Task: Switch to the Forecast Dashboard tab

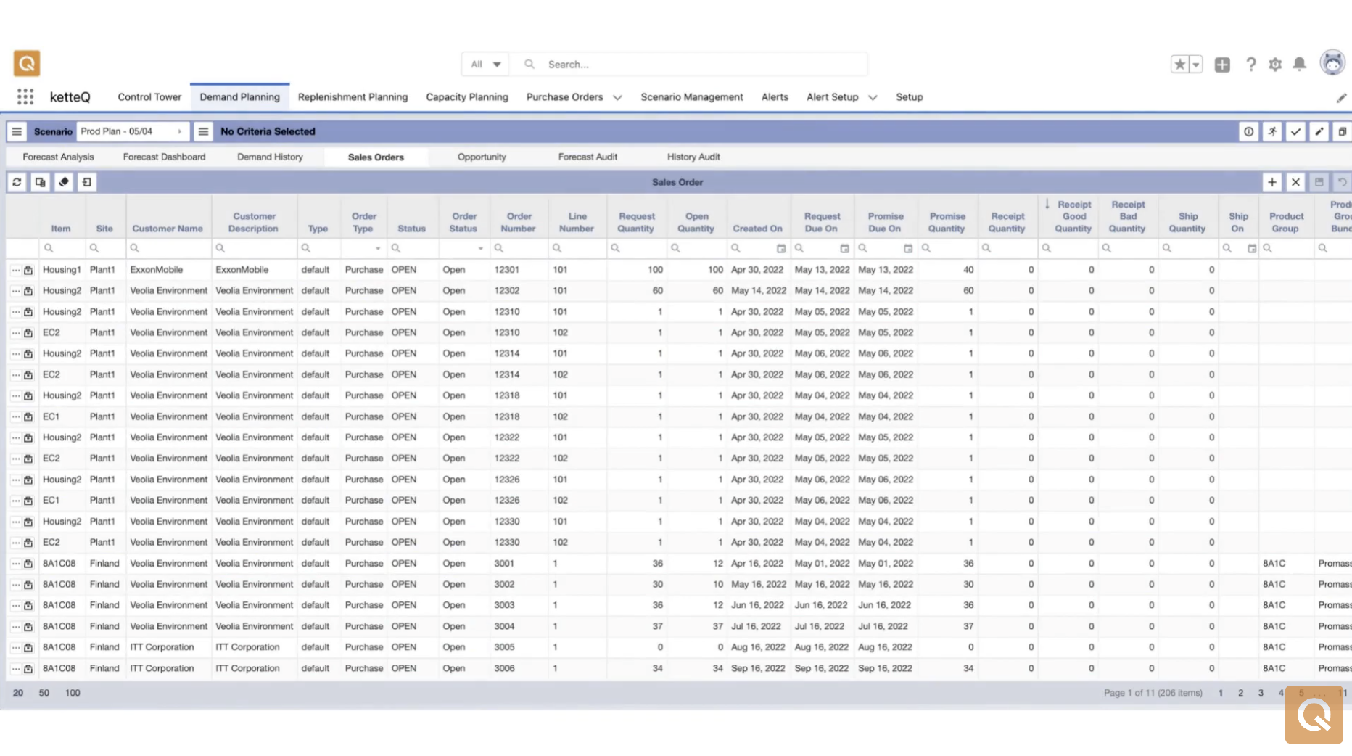Action: pyautogui.click(x=164, y=157)
